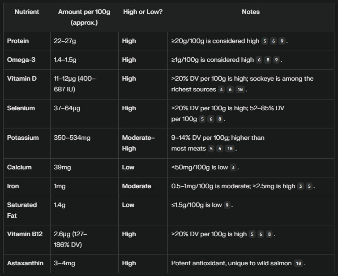This screenshot has width=338, height=276.
Task: Click citation 4 in the Vitamin D notes
Action: tap(221, 90)
